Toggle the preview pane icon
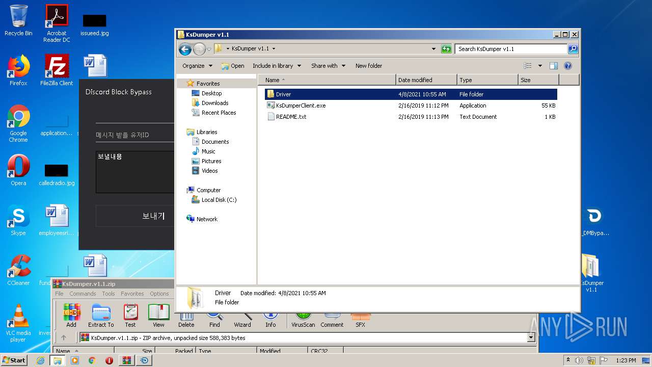 coord(554,66)
